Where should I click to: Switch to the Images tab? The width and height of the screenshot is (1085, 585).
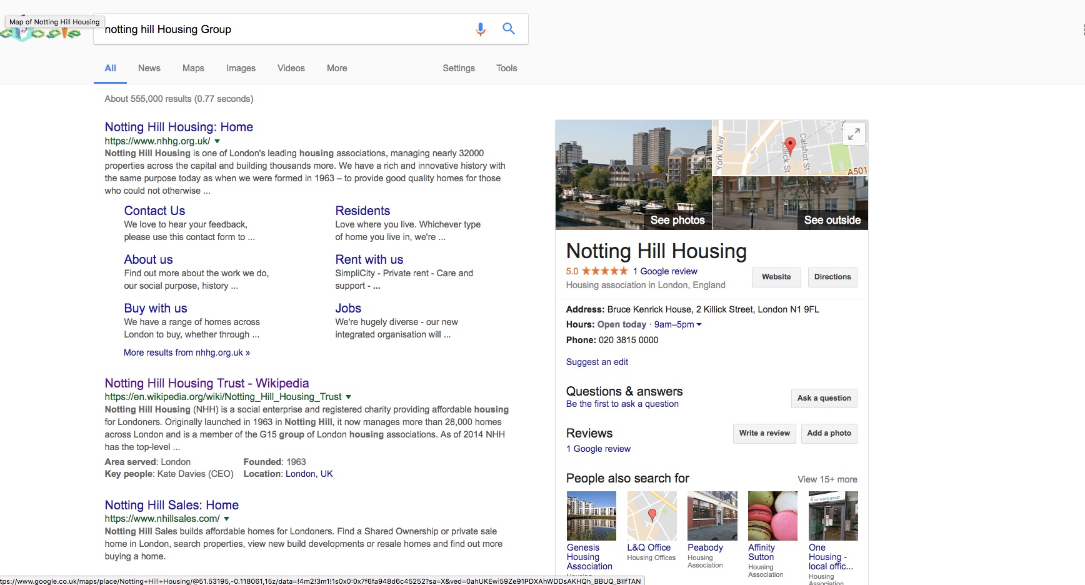(241, 68)
